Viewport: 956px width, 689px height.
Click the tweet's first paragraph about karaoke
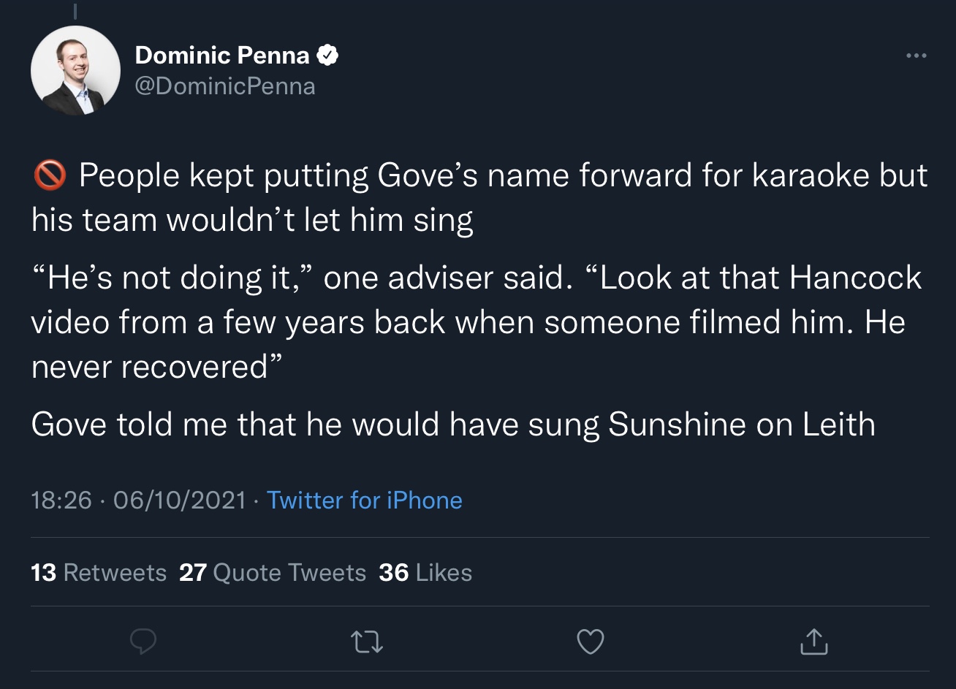click(479, 197)
